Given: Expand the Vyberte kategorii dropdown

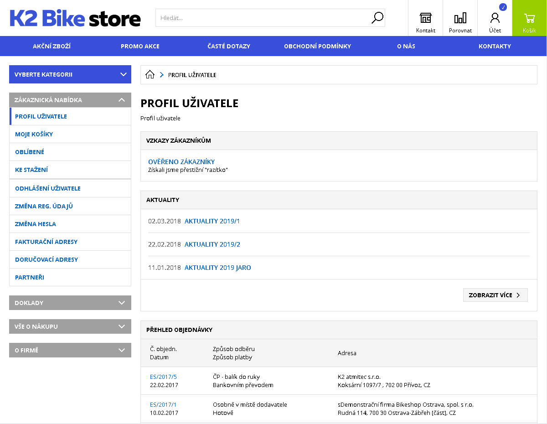Looking at the screenshot, I should 70,74.
